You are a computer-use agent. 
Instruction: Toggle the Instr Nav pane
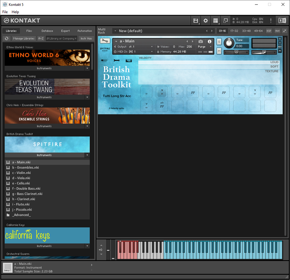coord(86,38)
